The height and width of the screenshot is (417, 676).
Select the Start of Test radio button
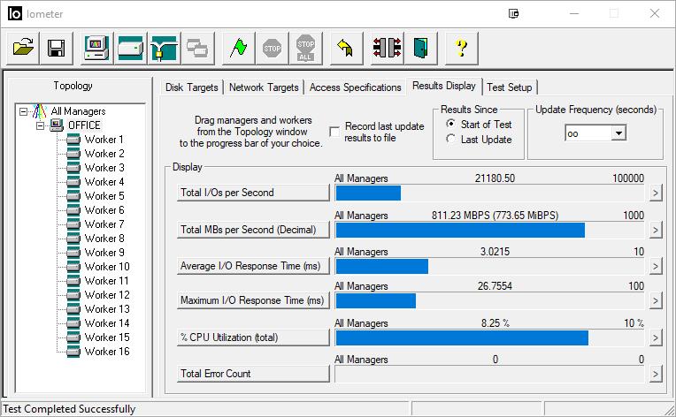pyautogui.click(x=451, y=125)
